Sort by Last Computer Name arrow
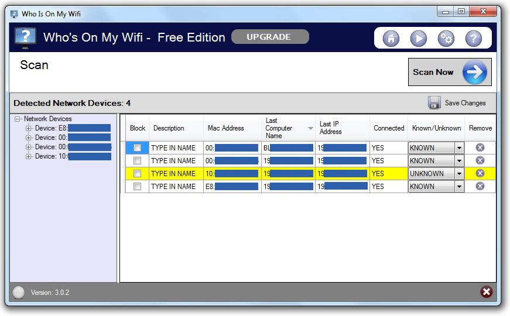Image resolution: width=510 pixels, height=316 pixels. [x=310, y=128]
